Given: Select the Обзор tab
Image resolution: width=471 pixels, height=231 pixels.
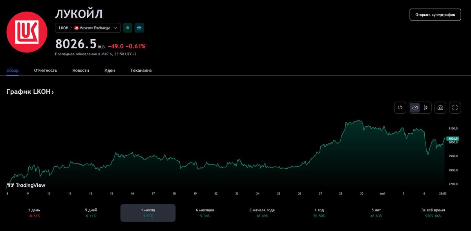Looking at the screenshot, I should [x=13, y=70].
